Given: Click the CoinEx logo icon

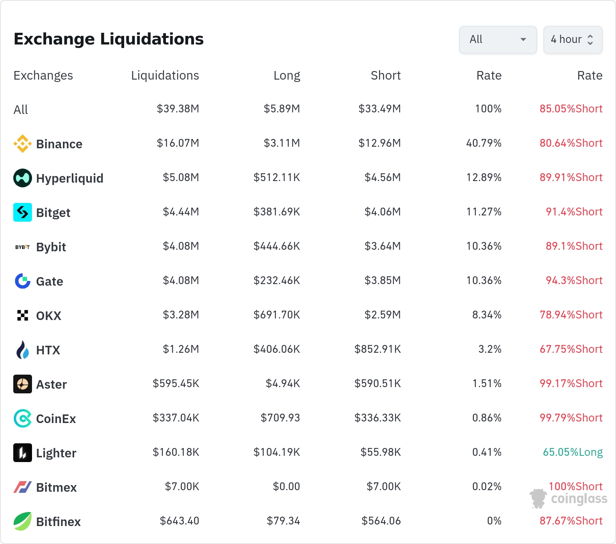Looking at the screenshot, I should point(23,418).
